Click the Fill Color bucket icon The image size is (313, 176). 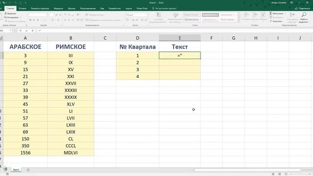[x=52, y=20]
